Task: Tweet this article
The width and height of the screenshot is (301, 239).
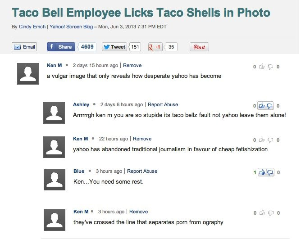Action: [114, 47]
